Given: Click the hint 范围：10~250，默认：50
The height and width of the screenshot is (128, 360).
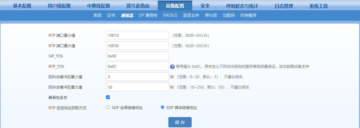Looking at the screenshot, I should pyautogui.click(x=201, y=87).
